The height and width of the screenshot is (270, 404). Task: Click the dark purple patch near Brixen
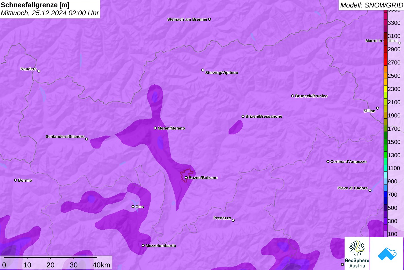tap(236, 127)
